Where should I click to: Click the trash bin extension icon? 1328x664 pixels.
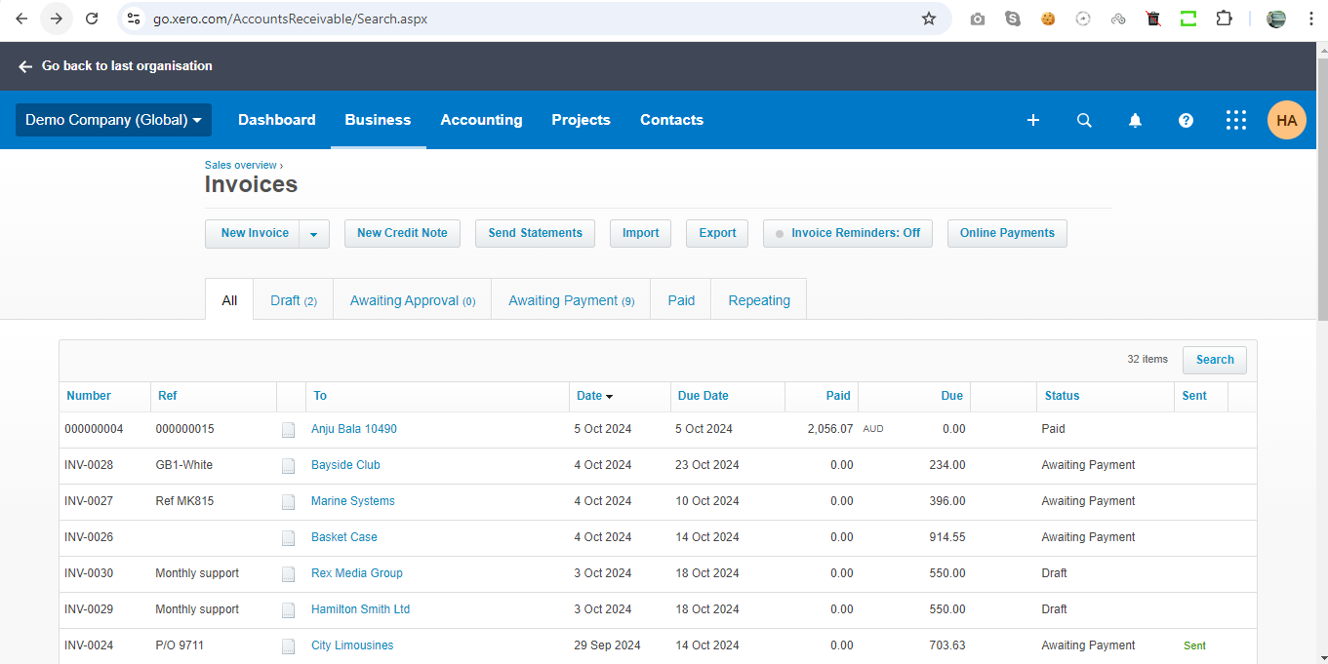[1153, 19]
